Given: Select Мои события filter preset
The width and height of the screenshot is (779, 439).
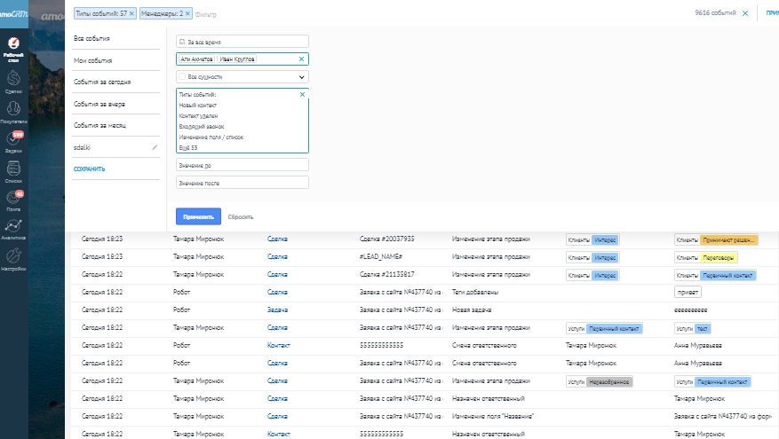Looking at the screenshot, I should [93, 61].
